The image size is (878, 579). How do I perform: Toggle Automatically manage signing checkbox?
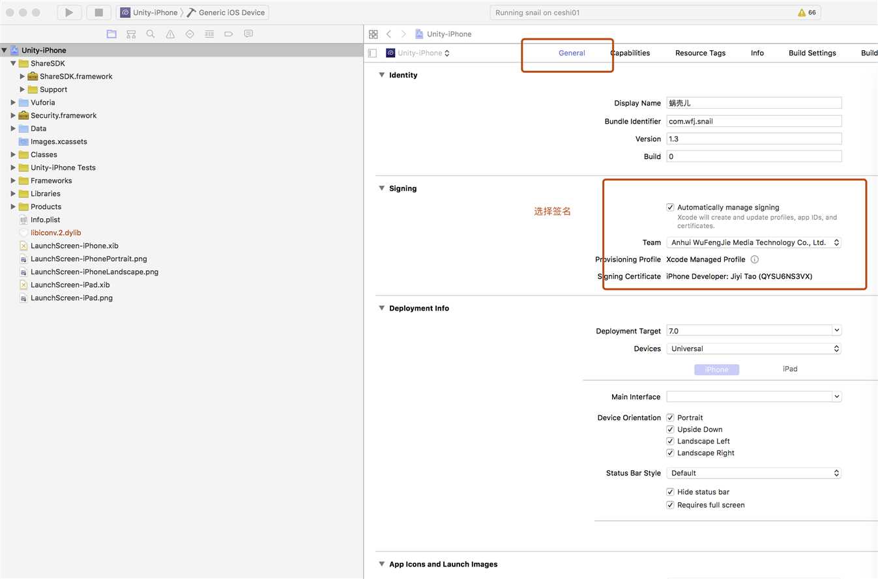click(670, 207)
